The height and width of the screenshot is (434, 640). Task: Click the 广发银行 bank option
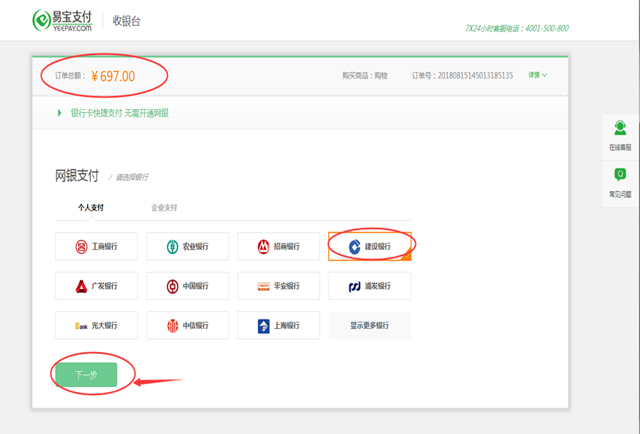pos(96,286)
